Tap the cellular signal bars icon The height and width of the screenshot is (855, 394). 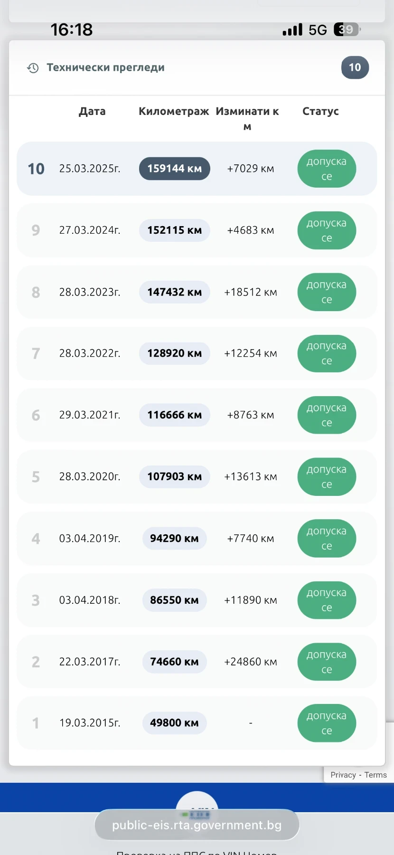[x=292, y=30]
